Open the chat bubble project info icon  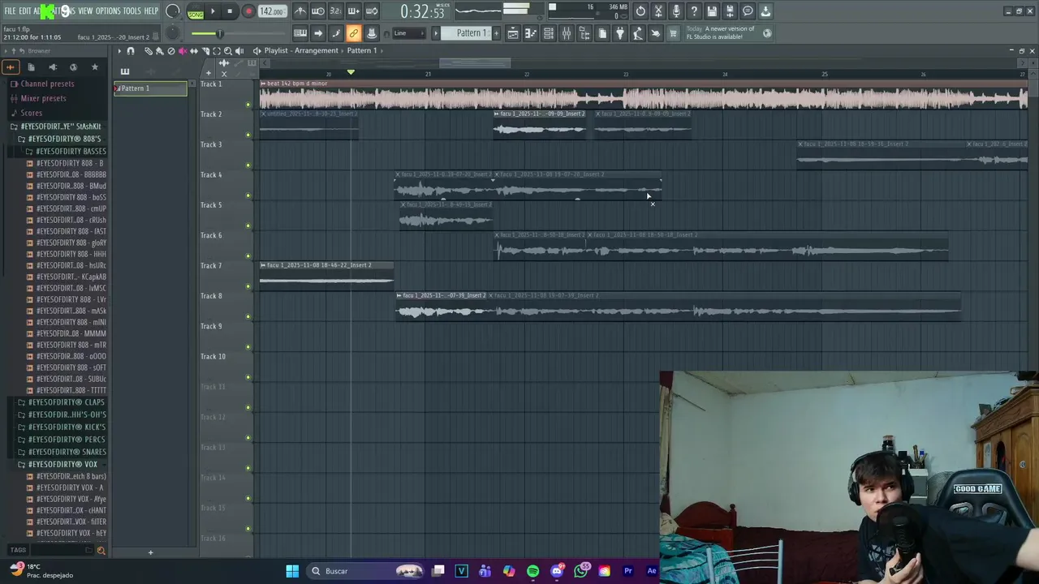tap(748, 11)
